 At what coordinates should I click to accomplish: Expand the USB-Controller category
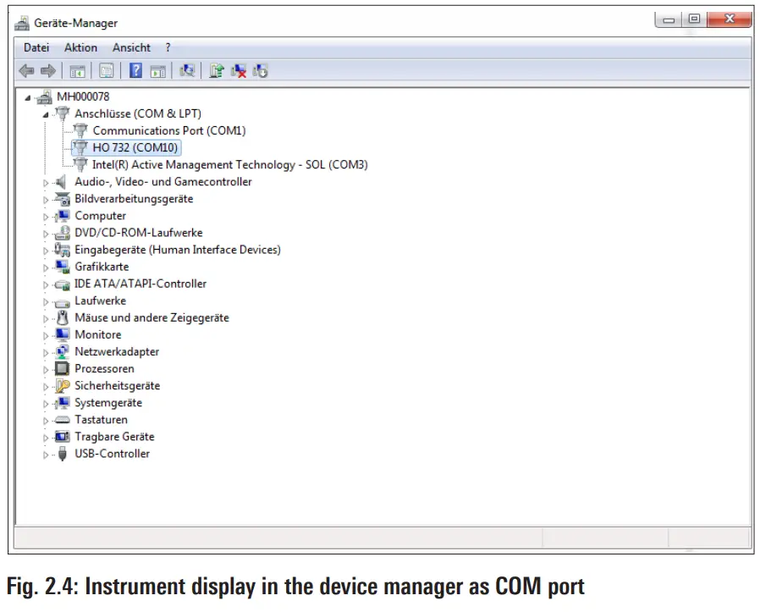46,454
